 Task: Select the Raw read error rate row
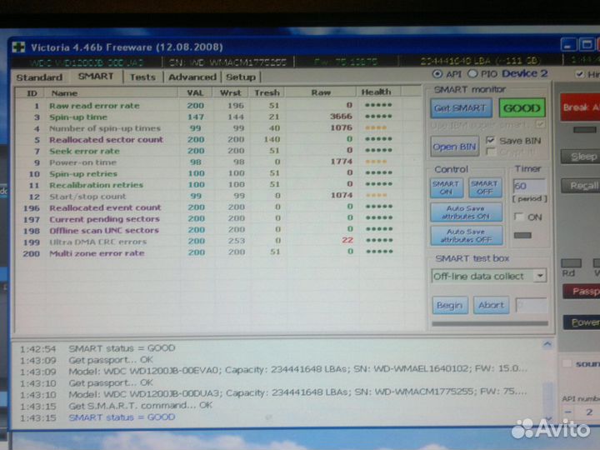point(218,105)
